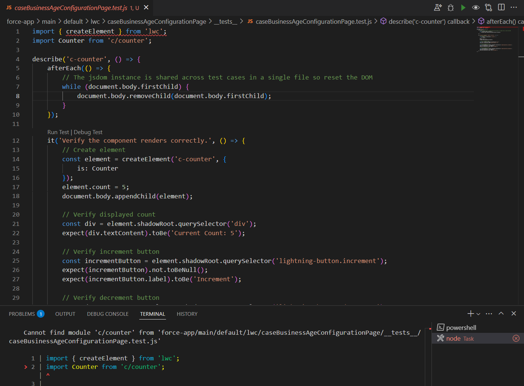524x386 pixels.
Task: Open the editor More Actions ellipsis menu
Action: [514, 7]
